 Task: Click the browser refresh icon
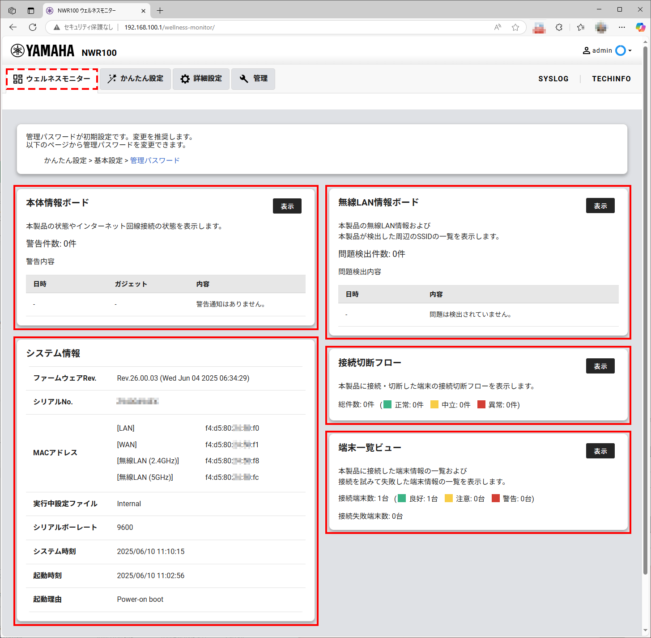click(33, 27)
